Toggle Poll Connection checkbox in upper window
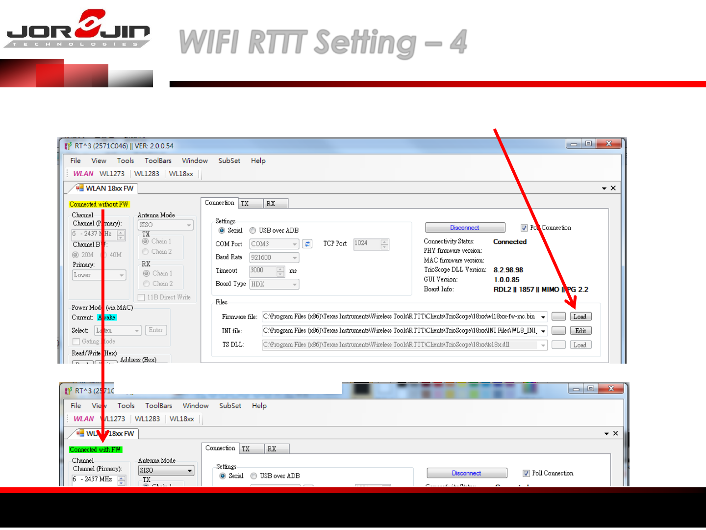 click(524, 228)
